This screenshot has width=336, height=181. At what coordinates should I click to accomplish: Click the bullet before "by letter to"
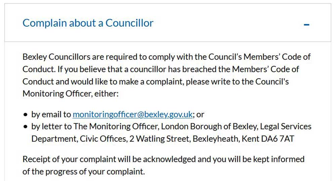(26, 127)
